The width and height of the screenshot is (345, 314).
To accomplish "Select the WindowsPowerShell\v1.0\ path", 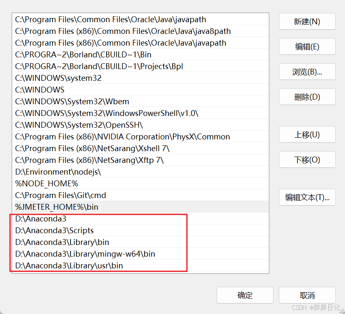I will 141,113.
